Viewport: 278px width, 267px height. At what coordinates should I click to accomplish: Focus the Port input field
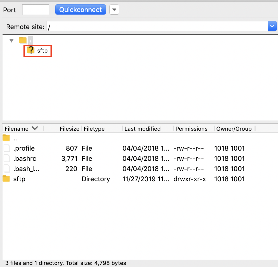36,10
